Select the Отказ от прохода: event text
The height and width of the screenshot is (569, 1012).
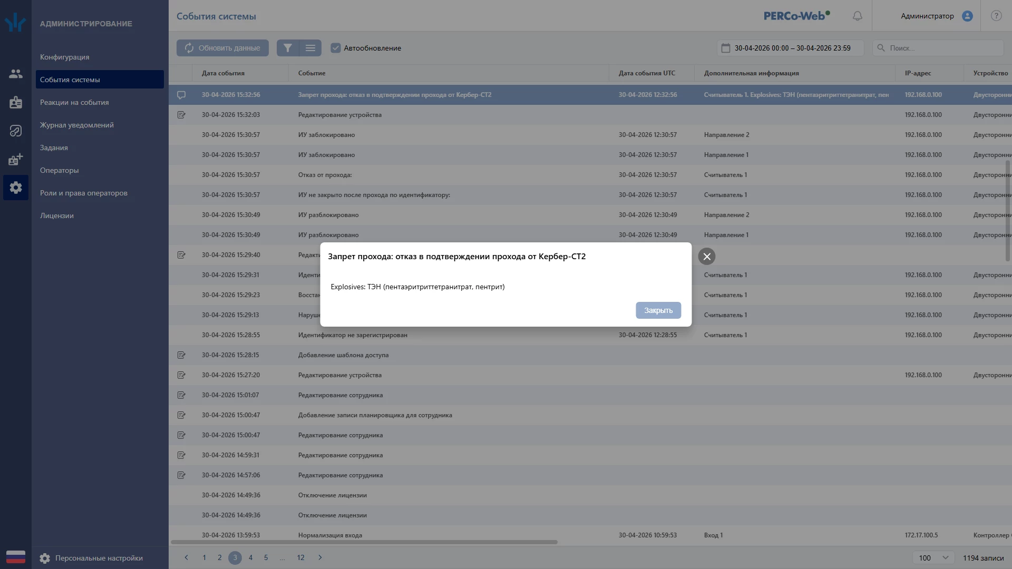(325, 175)
